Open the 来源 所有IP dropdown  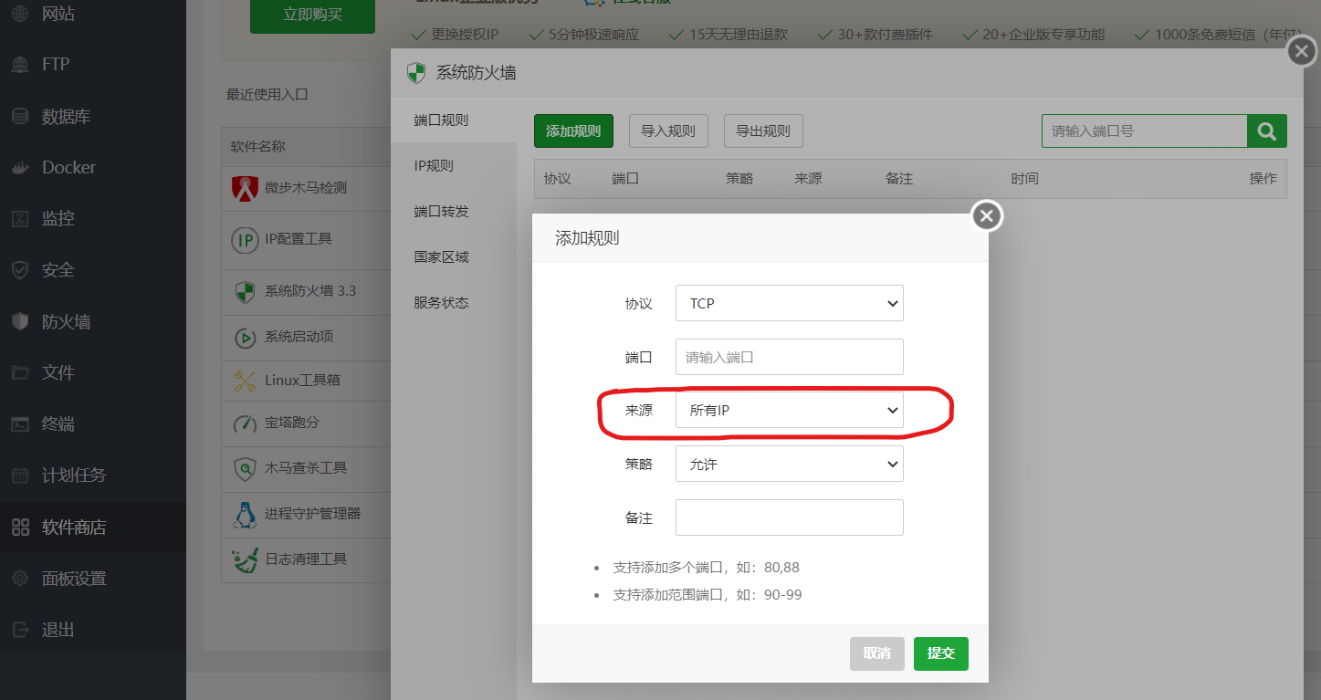[790, 411]
